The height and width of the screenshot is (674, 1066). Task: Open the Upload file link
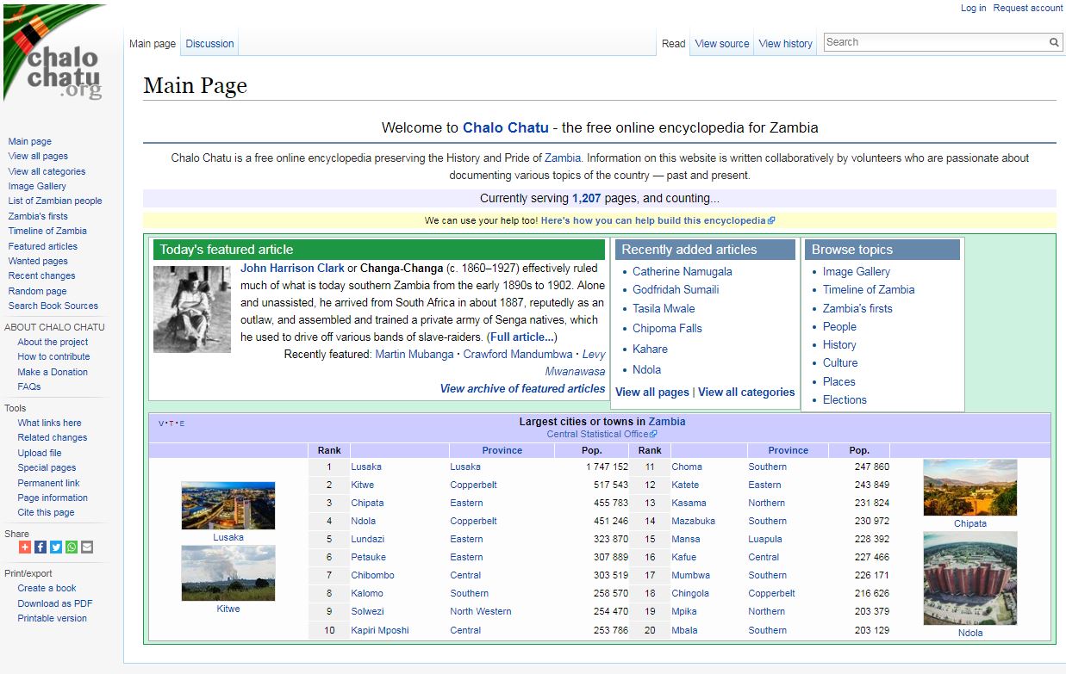40,453
